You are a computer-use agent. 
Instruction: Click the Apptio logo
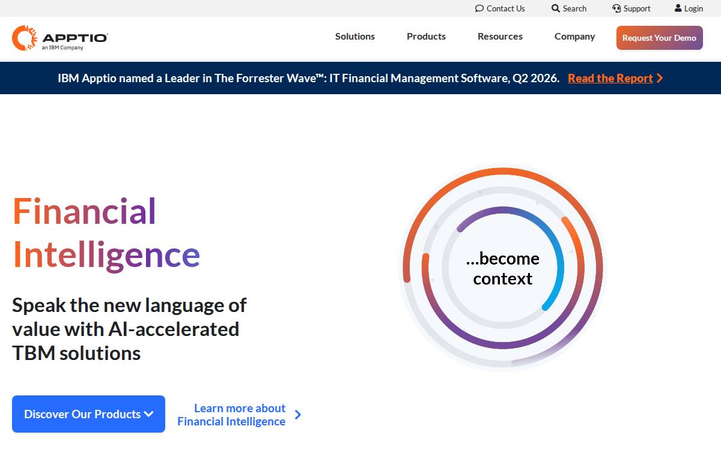(60, 38)
